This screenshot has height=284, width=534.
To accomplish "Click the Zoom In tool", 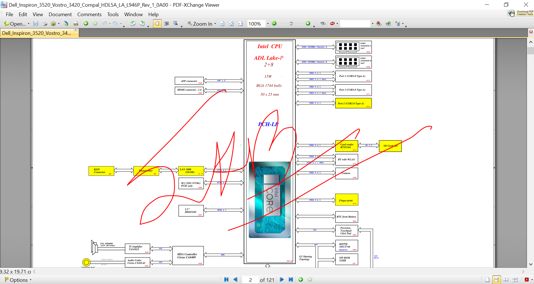I will (x=200, y=24).
